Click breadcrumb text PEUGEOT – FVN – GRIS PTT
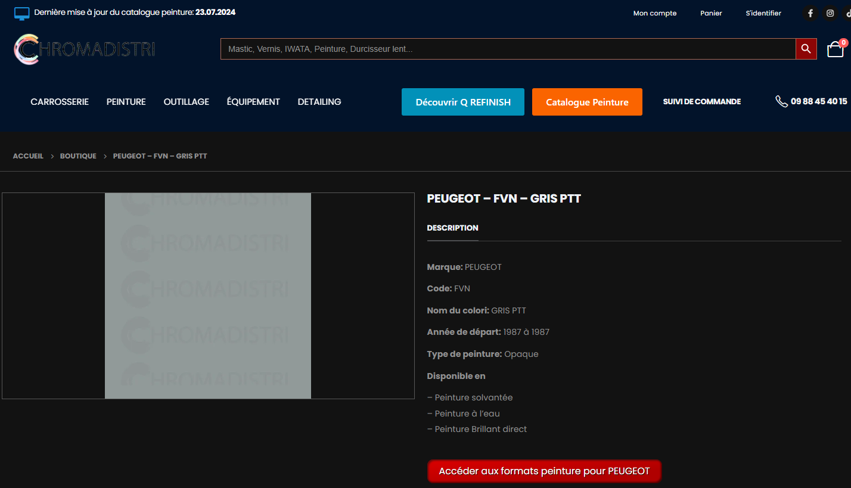This screenshot has width=851, height=488. [160, 156]
